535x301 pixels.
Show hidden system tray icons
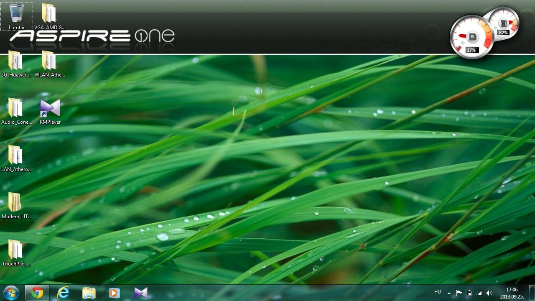(449, 293)
